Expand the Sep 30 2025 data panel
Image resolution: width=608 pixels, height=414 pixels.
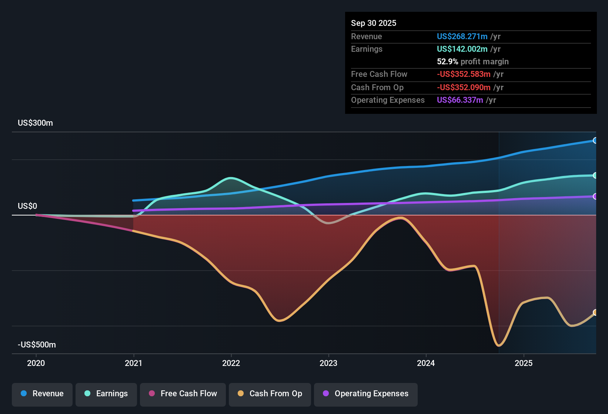(x=470, y=63)
